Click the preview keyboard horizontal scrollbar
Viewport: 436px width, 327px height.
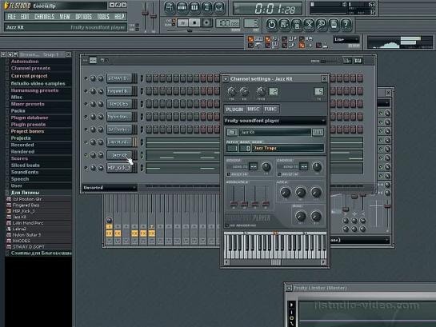point(275,262)
